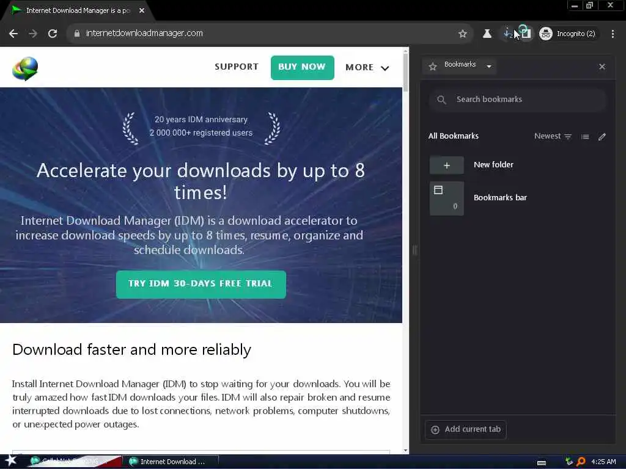Change Newest sort order
The width and height of the screenshot is (626, 469).
pos(553,136)
